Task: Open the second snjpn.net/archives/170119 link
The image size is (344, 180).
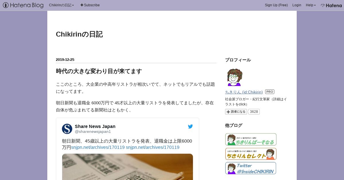Action: [153, 147]
